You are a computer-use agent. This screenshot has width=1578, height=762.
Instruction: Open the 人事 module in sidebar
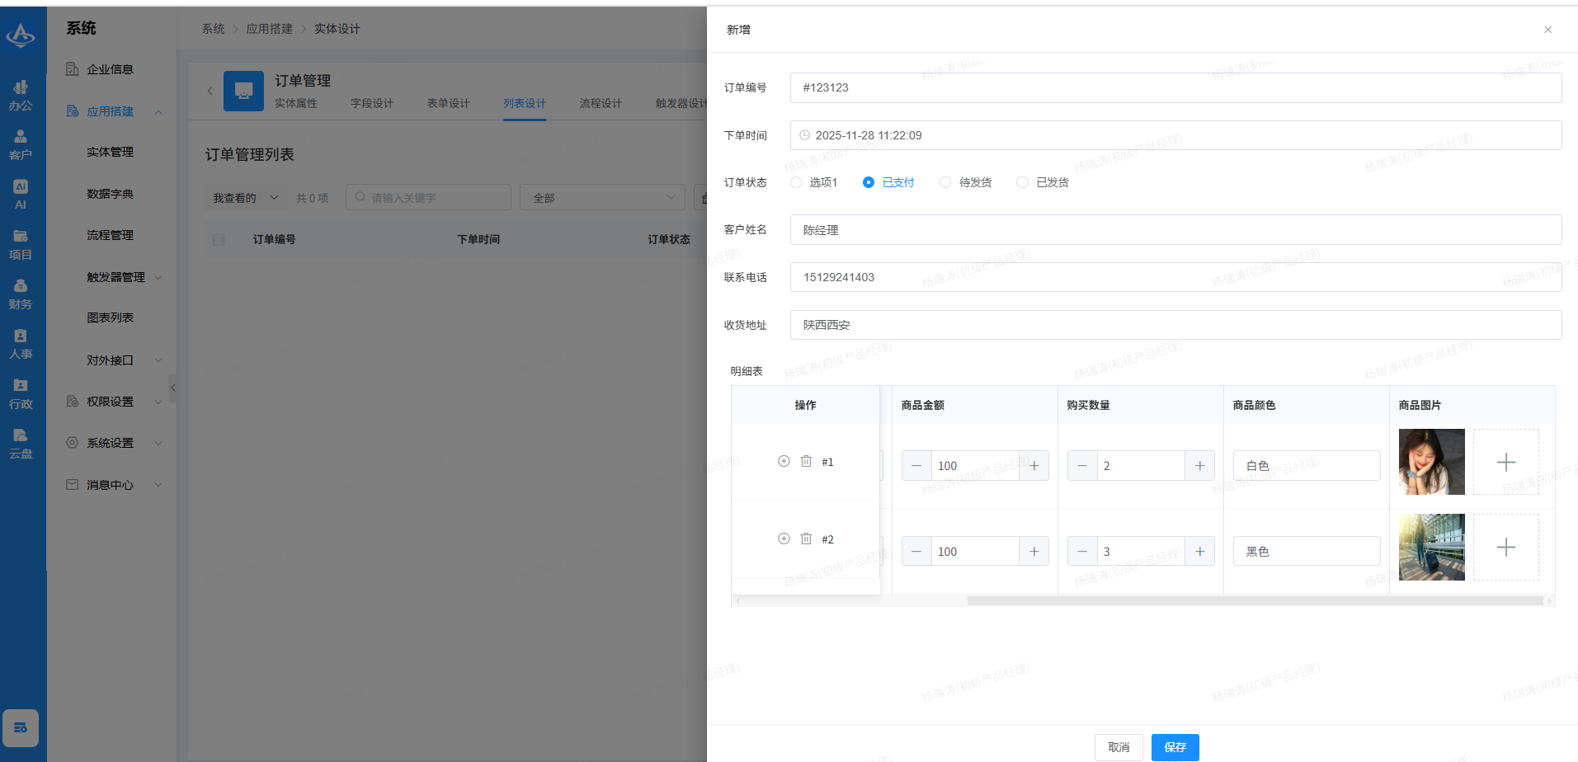pos(21,343)
